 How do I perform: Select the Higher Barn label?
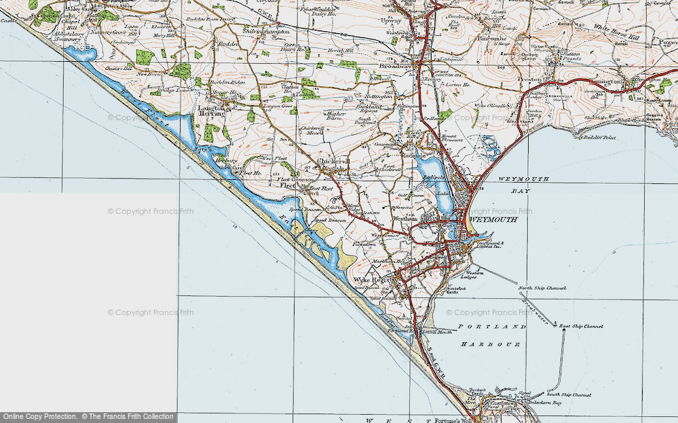pos(335,115)
